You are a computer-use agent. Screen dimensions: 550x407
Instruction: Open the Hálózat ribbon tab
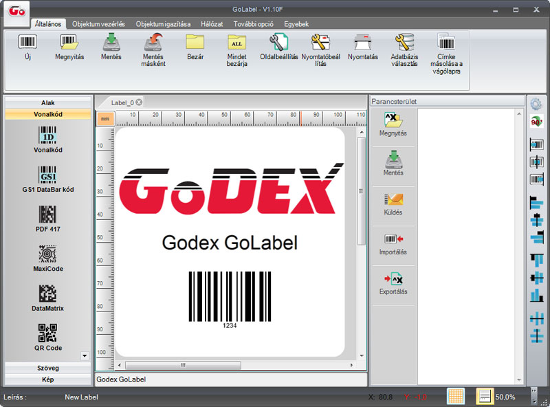coord(212,24)
